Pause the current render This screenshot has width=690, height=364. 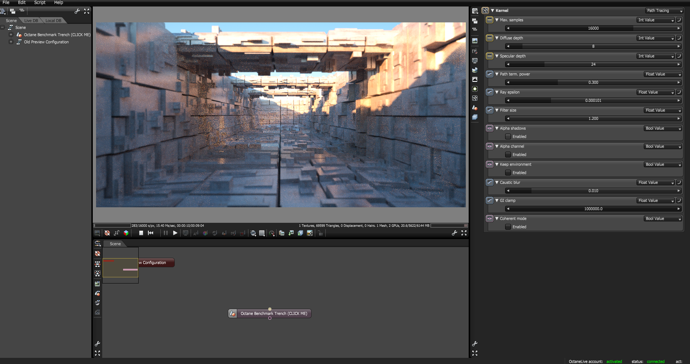(x=166, y=233)
